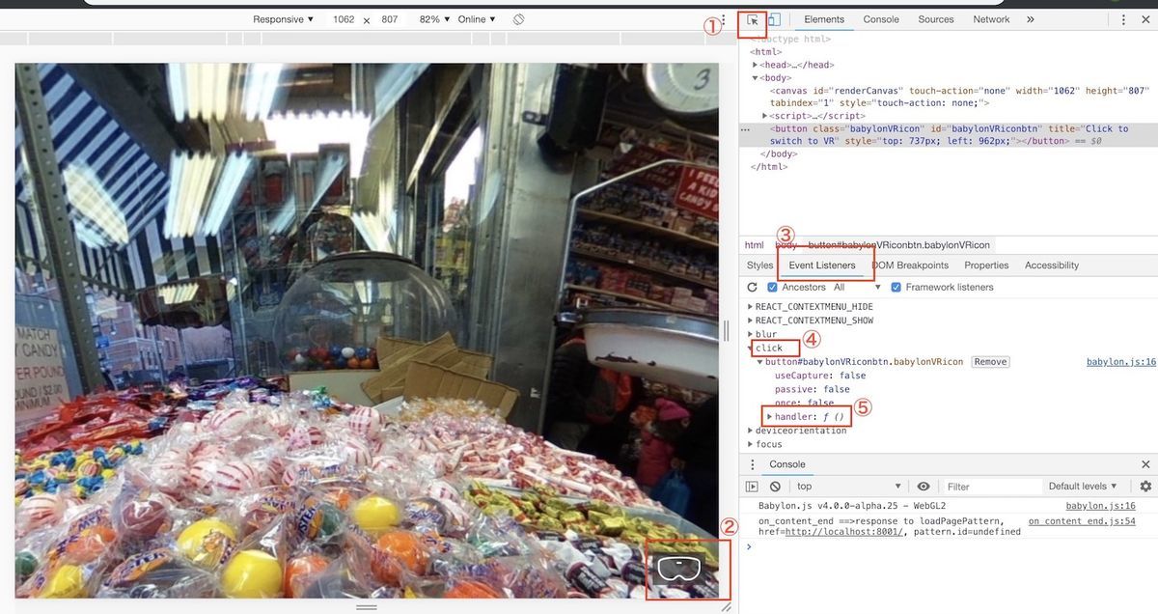
Task: Open the Default levels dropdown
Action: pos(1083,487)
